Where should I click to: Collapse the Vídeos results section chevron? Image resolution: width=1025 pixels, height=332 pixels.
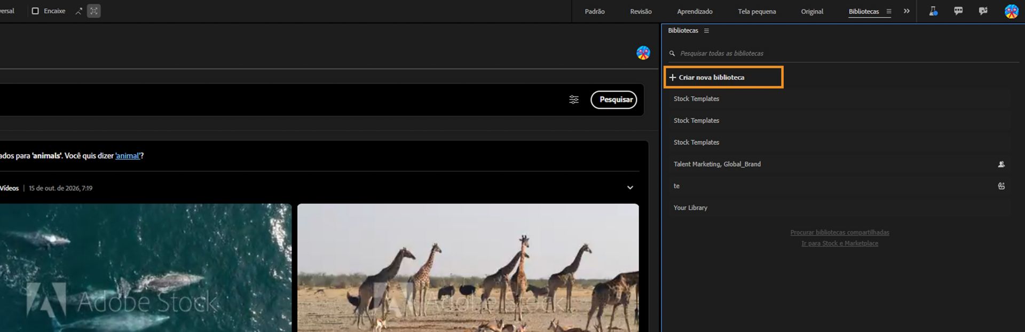click(630, 188)
